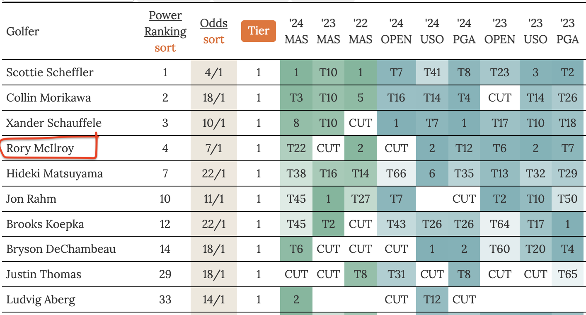This screenshot has width=586, height=315.
Task: Click the circled Rory McIlroy name
Action: [40, 148]
